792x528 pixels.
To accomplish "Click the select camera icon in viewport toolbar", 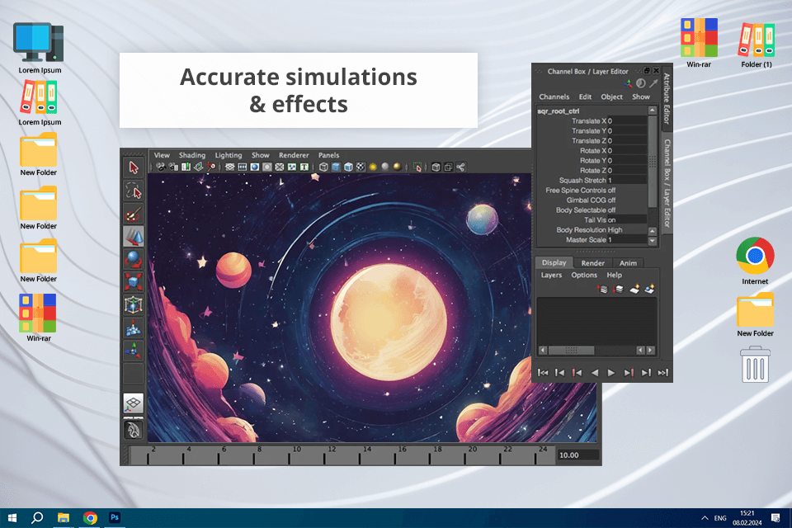I will pos(161,167).
